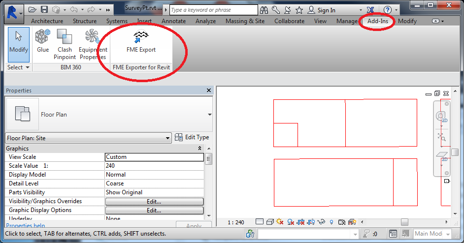
Task: Click the Synchronize with Central icon
Action: (56, 10)
